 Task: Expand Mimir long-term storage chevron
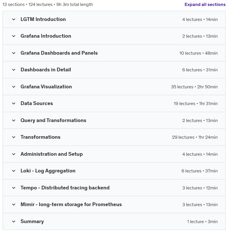tap(14, 205)
